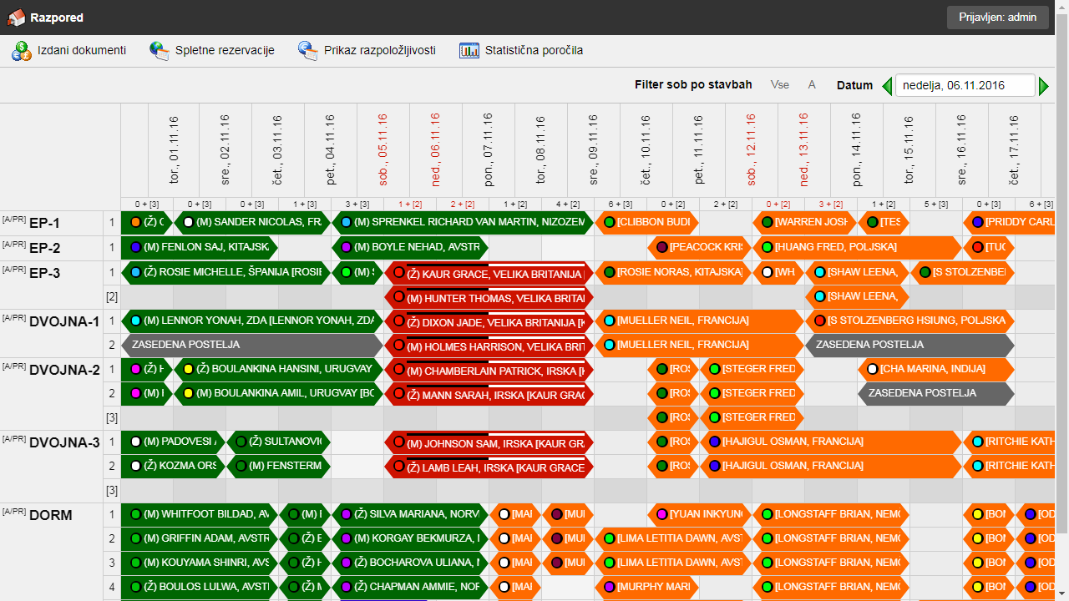Click the DORM room label
The image size is (1069, 601).
[x=50, y=516]
